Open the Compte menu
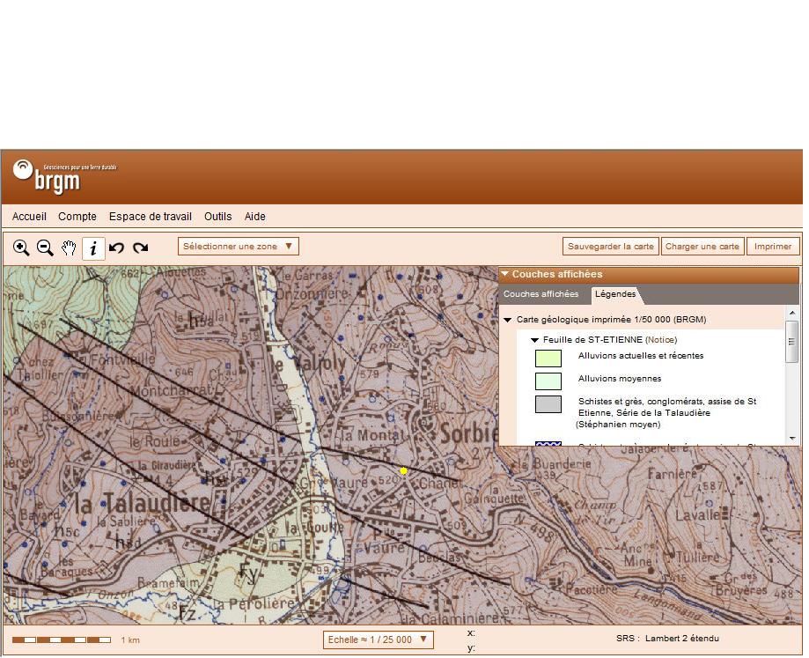The height and width of the screenshot is (658, 809). coord(77,217)
